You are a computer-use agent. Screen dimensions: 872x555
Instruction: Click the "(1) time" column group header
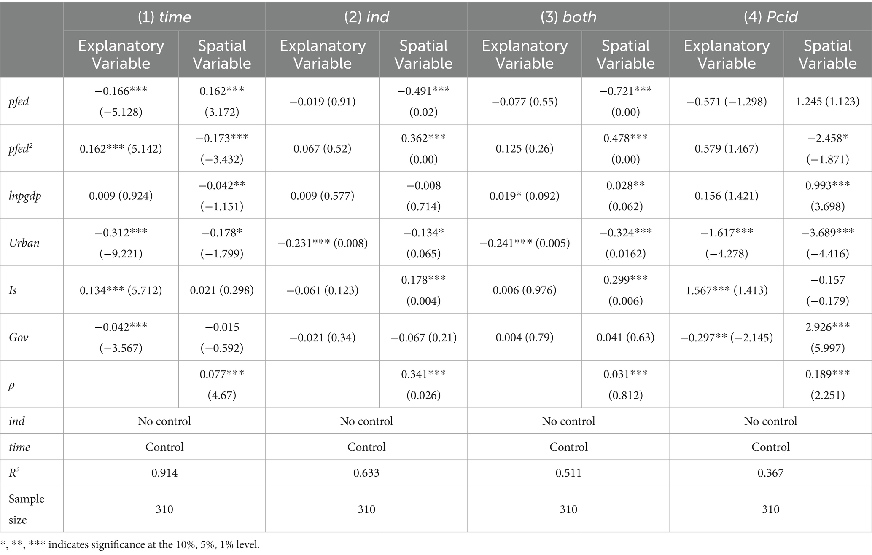click(164, 17)
